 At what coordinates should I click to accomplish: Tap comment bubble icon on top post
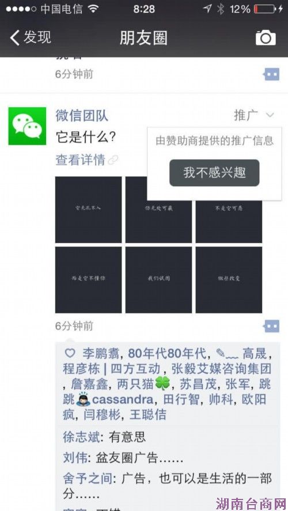271,74
